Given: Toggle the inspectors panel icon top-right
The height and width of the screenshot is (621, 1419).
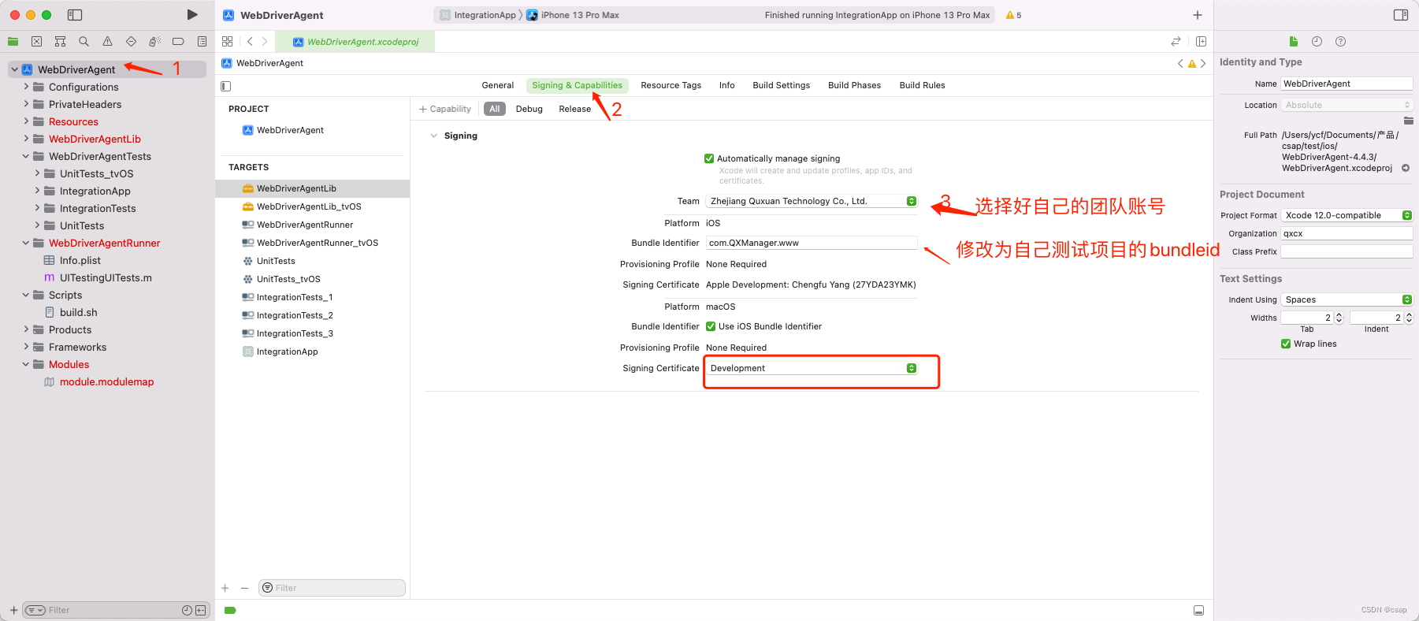Looking at the screenshot, I should pos(1400,15).
